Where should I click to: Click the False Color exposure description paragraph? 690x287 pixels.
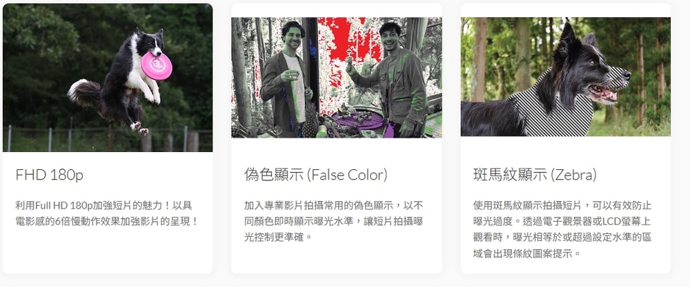coord(333,221)
